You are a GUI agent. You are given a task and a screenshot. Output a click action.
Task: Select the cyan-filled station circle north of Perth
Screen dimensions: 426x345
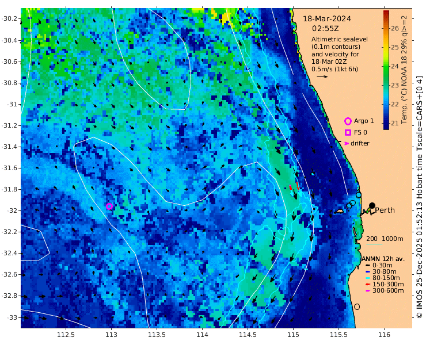(x=358, y=195)
